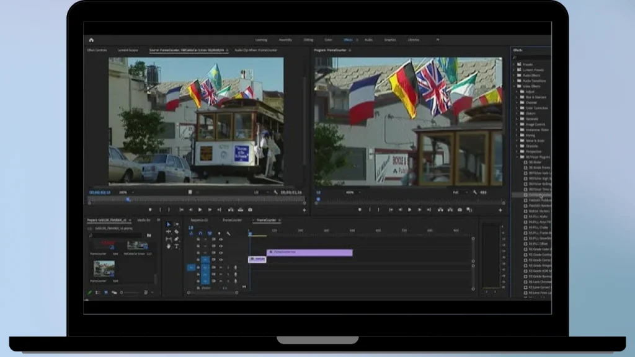Select the Hand tool
Screen dimensions: 635x357
click(x=169, y=247)
